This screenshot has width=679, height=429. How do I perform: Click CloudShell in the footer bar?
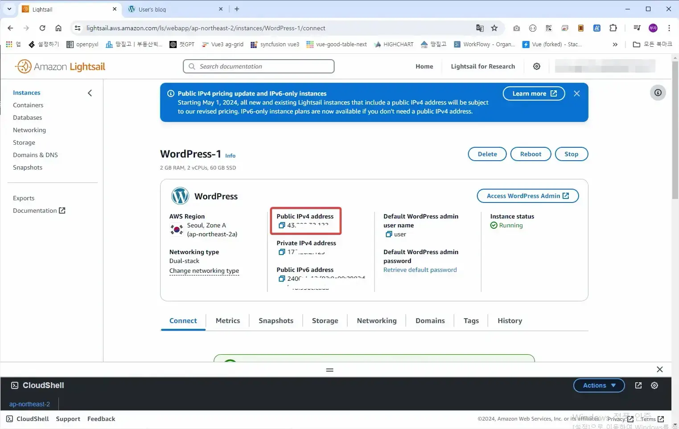28,419
